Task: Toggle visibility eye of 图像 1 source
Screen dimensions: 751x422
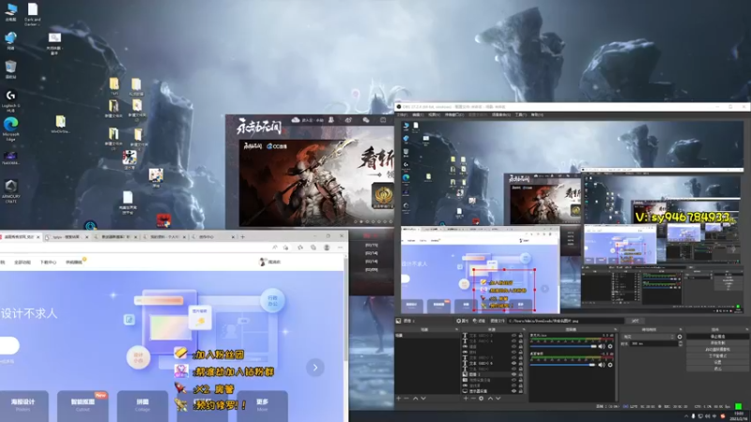Action: [x=513, y=374]
